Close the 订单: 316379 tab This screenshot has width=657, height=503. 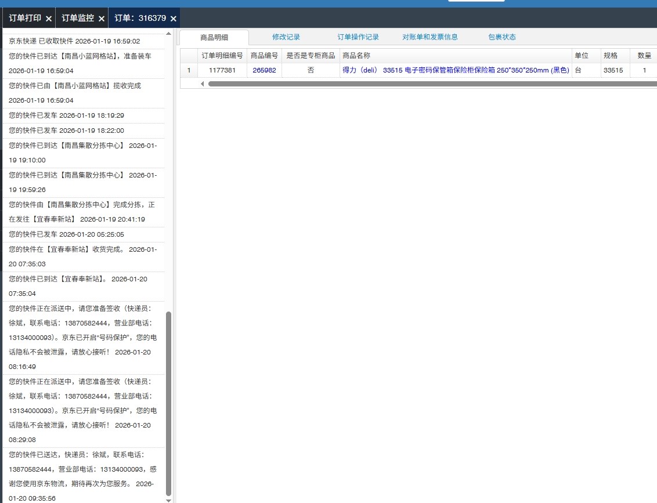click(173, 19)
